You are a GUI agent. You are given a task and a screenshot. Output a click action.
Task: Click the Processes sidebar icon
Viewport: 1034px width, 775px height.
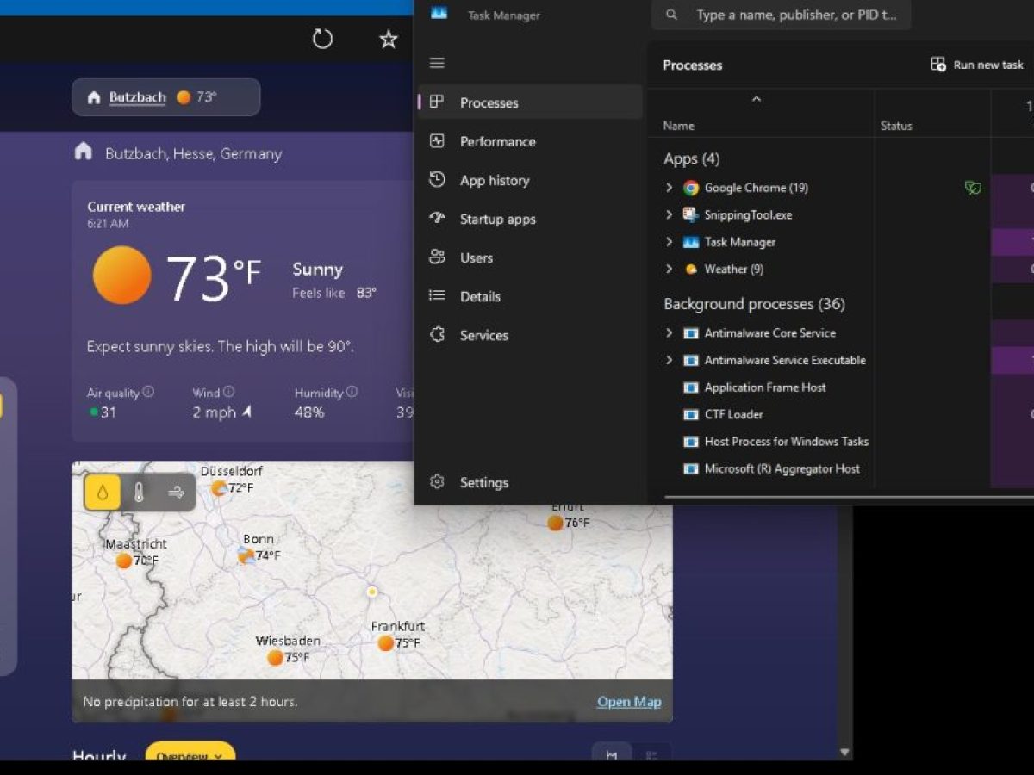[437, 102]
